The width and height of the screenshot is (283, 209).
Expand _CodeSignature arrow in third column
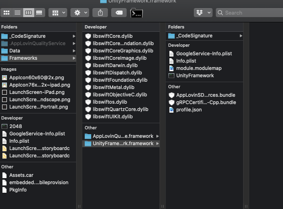[x=241, y=36]
